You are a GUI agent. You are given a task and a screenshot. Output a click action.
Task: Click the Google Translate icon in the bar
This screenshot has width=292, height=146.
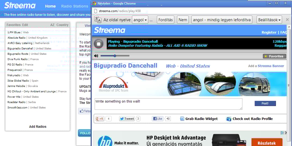coord(98,20)
